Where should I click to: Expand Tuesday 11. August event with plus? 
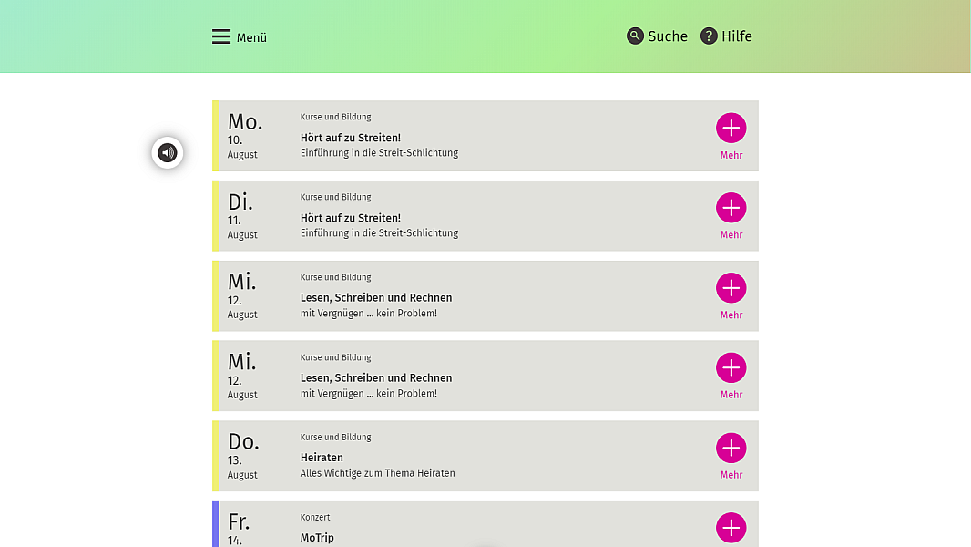731,208
